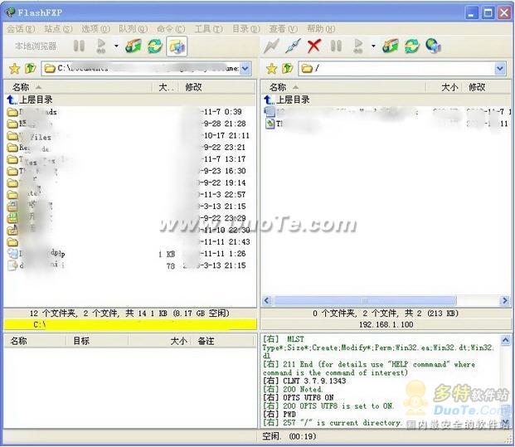Screen dimensions: 515x447
Task: Select the 1 KB file in left pane
Action: tap(130, 254)
